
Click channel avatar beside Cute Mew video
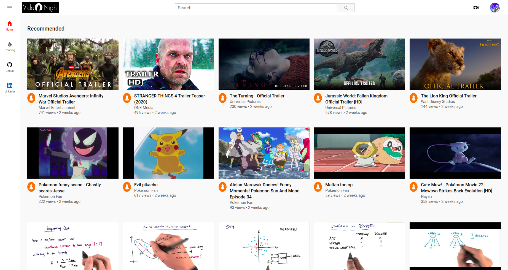(x=414, y=187)
